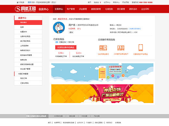
Task: Click the 122 agreement sales orders count
Action: pos(79,53)
